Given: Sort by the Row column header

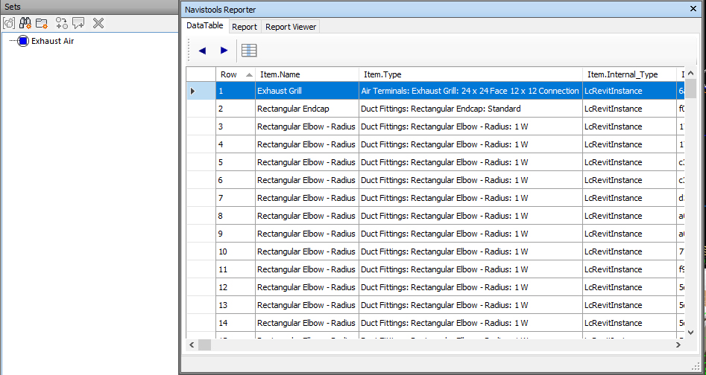Looking at the screenshot, I should pos(236,74).
